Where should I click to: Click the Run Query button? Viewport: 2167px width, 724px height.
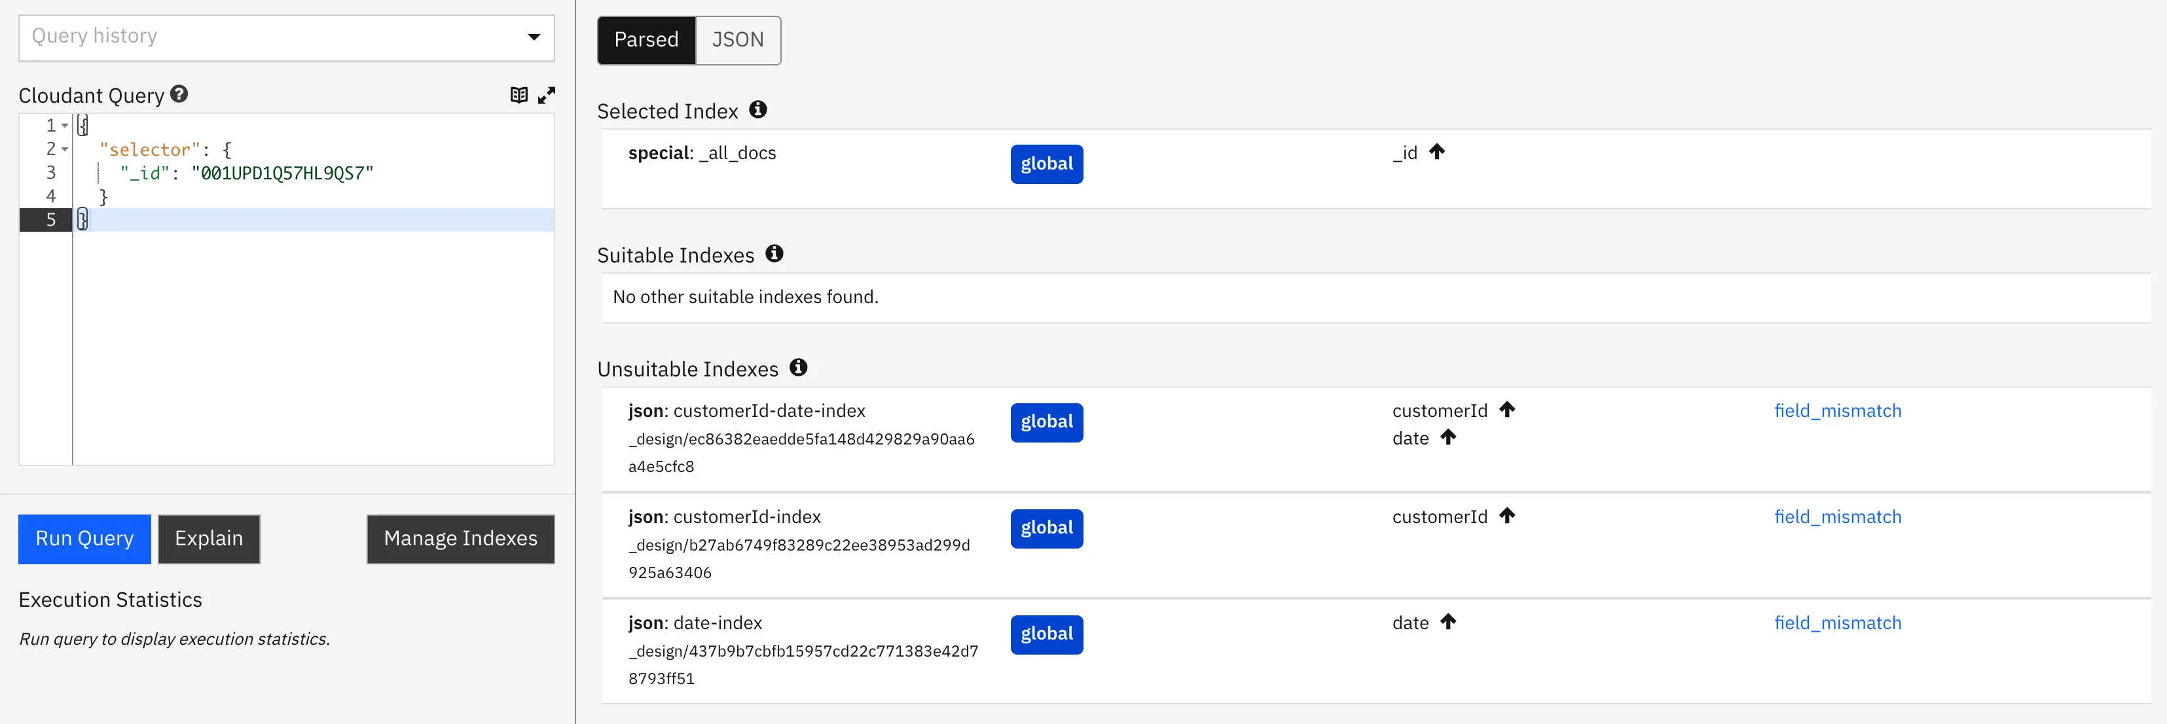click(85, 539)
